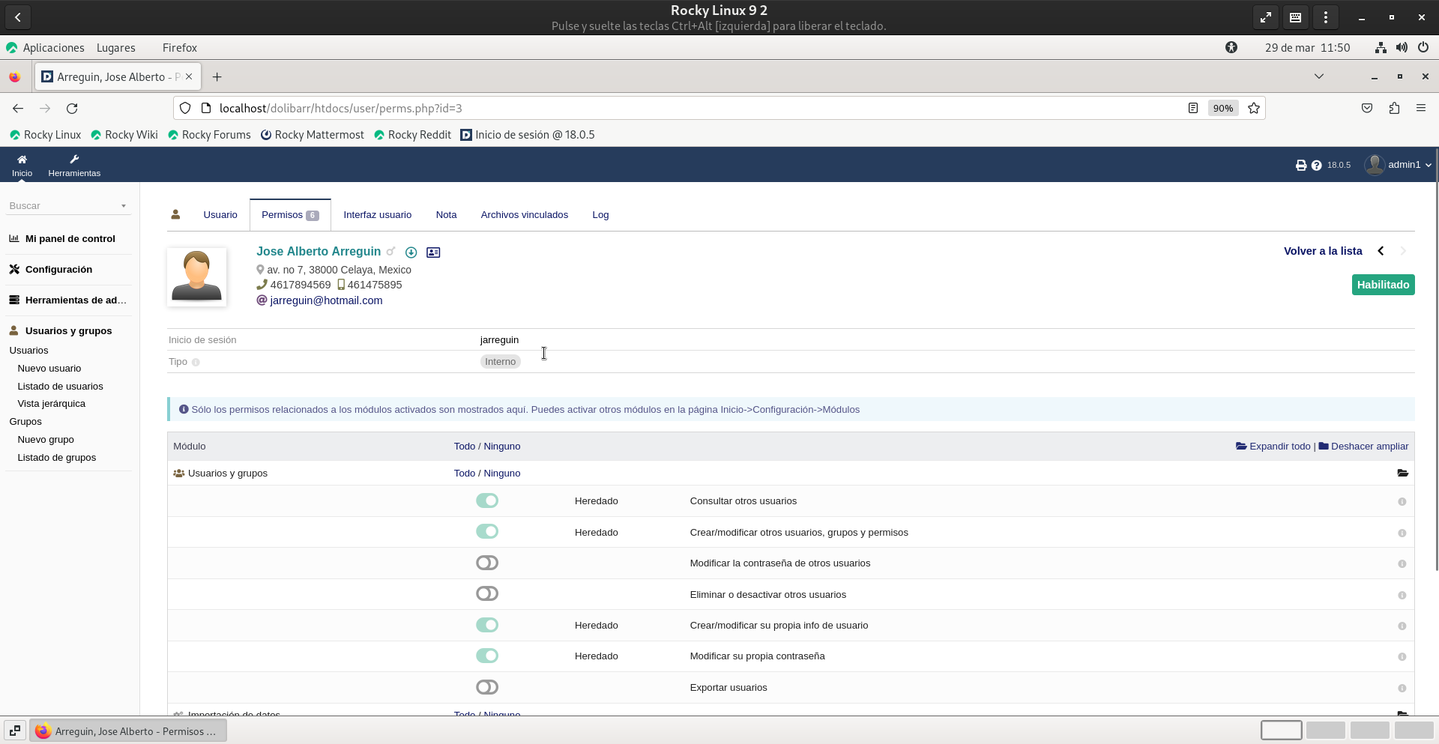Viewport: 1439px width, 744px height.
Task: Click the Buscar search field
Action: click(64, 205)
